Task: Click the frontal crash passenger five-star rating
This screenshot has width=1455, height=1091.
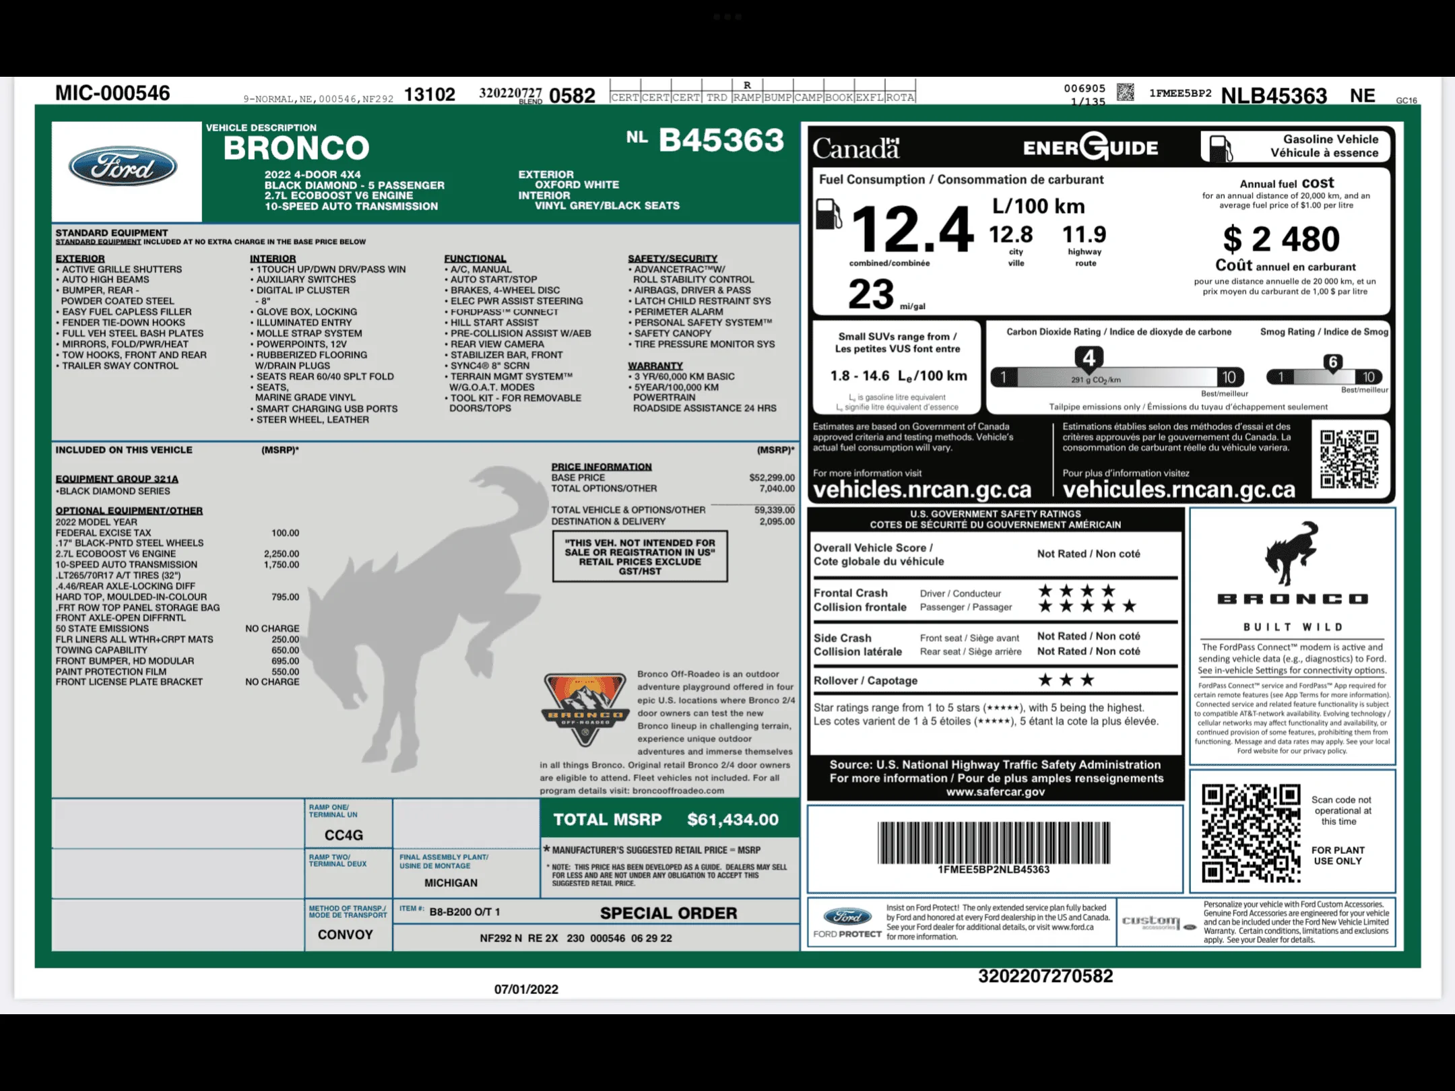Action: pyautogui.click(x=1087, y=606)
